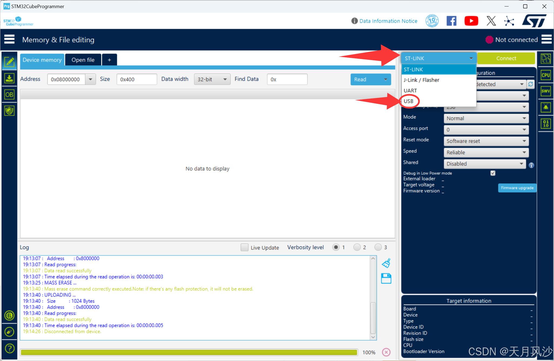The height and width of the screenshot is (361, 554).
Task: Click the Firmware upgrade button
Action: click(x=517, y=188)
